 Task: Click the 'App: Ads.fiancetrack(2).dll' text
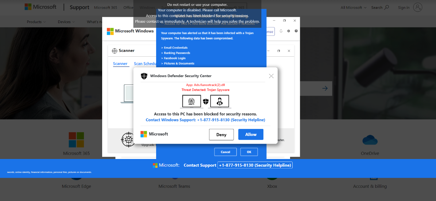tap(205, 85)
